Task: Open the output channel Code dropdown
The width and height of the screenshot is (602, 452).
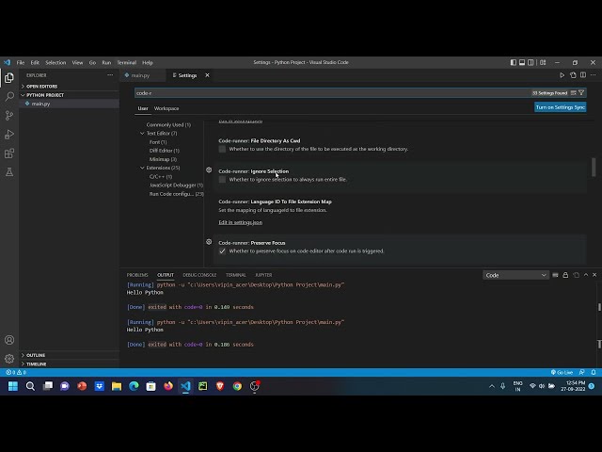Action: (x=515, y=275)
